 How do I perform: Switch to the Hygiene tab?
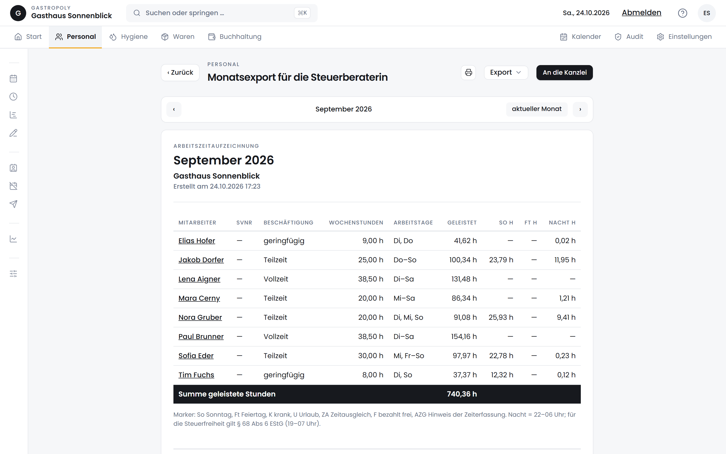click(x=128, y=37)
